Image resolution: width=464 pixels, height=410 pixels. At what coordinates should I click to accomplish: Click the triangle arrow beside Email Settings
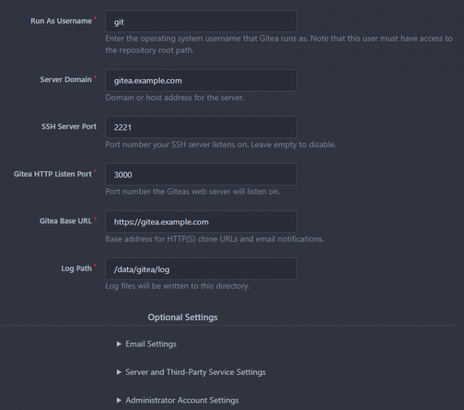click(x=119, y=344)
